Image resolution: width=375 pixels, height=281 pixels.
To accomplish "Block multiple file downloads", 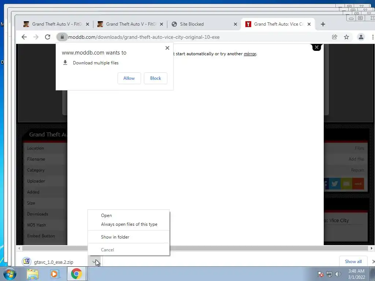I will [x=155, y=78].
